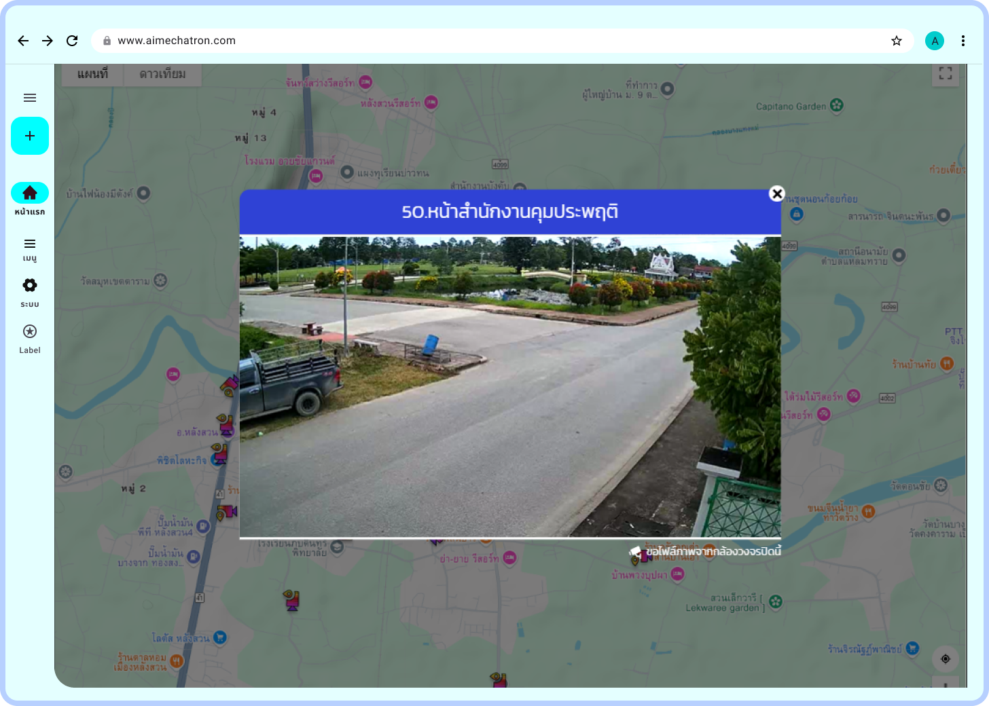
Task: Click จันทร์สว่างรีสอร์ท hotel pin
Action: 365,82
